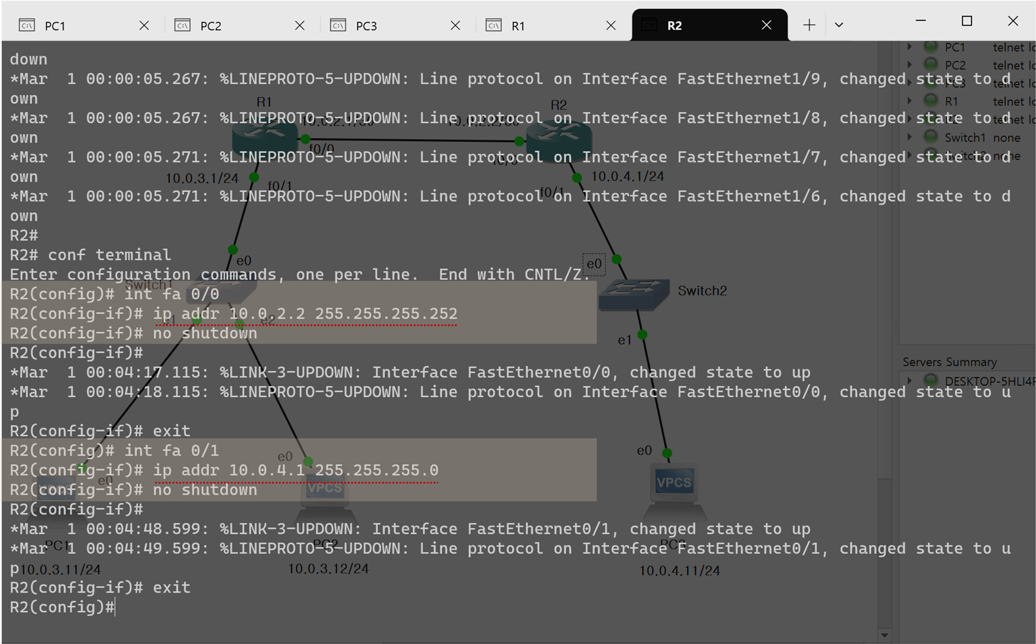
Task: Close the terminal window
Action: click(1013, 21)
